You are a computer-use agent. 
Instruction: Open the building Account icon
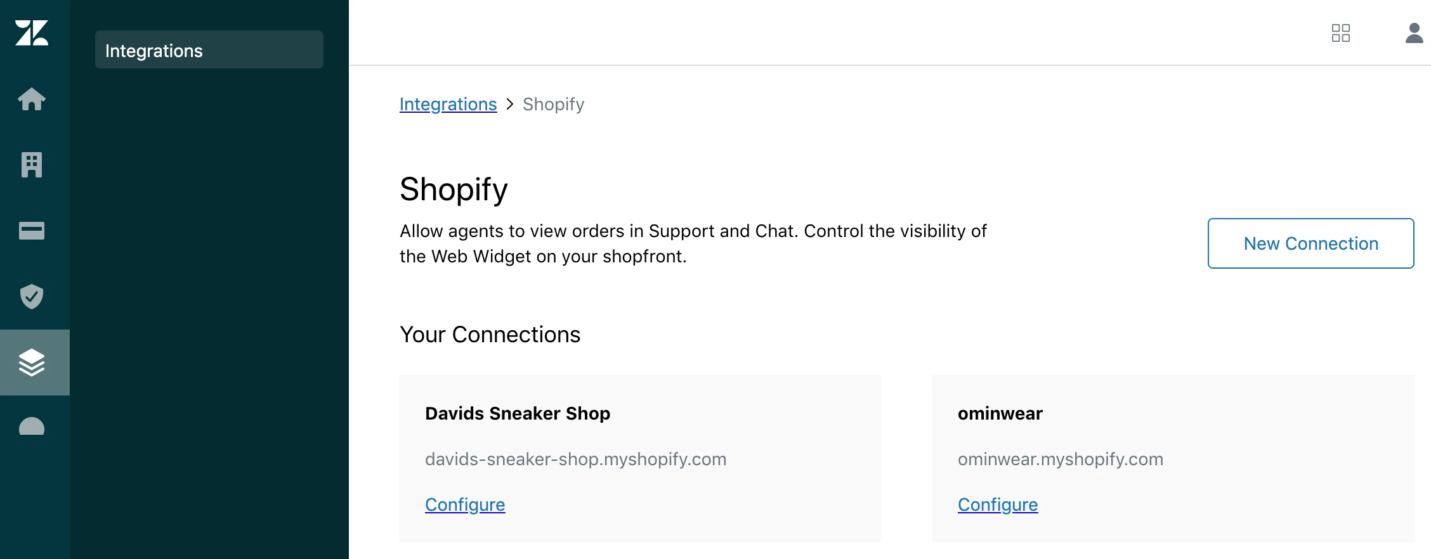coord(32,165)
